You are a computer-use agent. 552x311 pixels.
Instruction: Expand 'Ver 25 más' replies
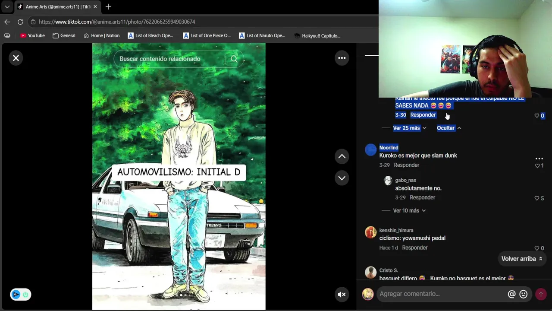pos(410,128)
